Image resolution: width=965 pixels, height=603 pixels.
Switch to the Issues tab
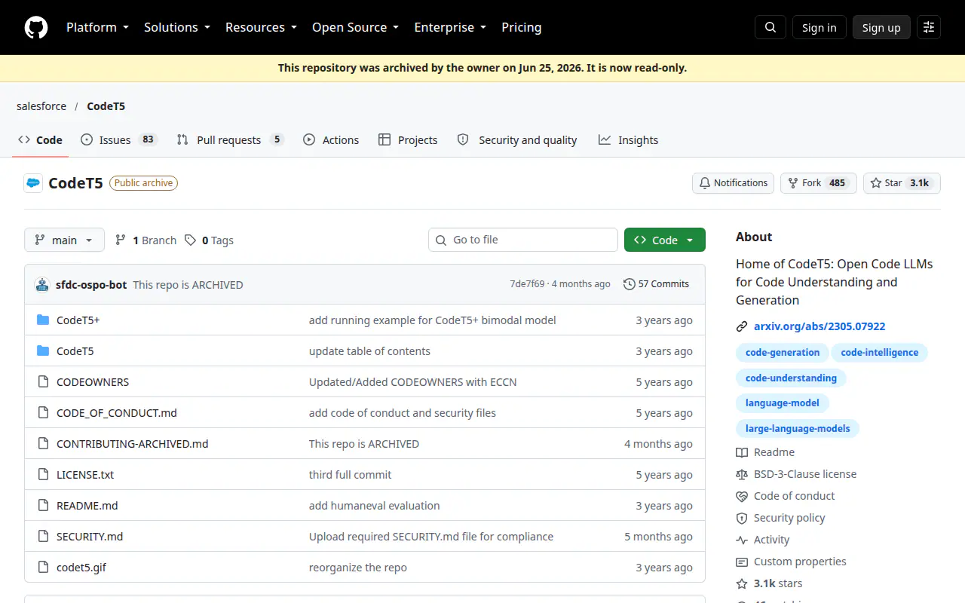(x=118, y=139)
